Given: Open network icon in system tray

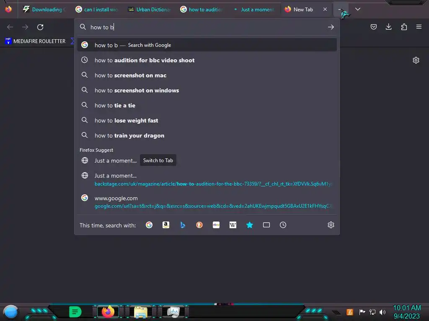Looking at the screenshot, I should (372, 312).
